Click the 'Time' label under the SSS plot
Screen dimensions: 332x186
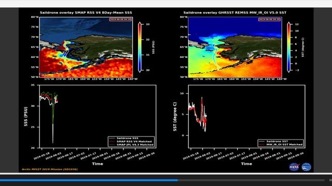[98, 164]
